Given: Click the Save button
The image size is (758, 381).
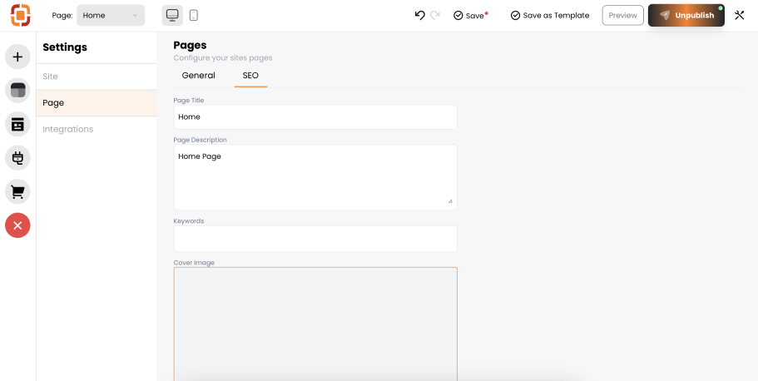Looking at the screenshot, I should click(x=471, y=16).
